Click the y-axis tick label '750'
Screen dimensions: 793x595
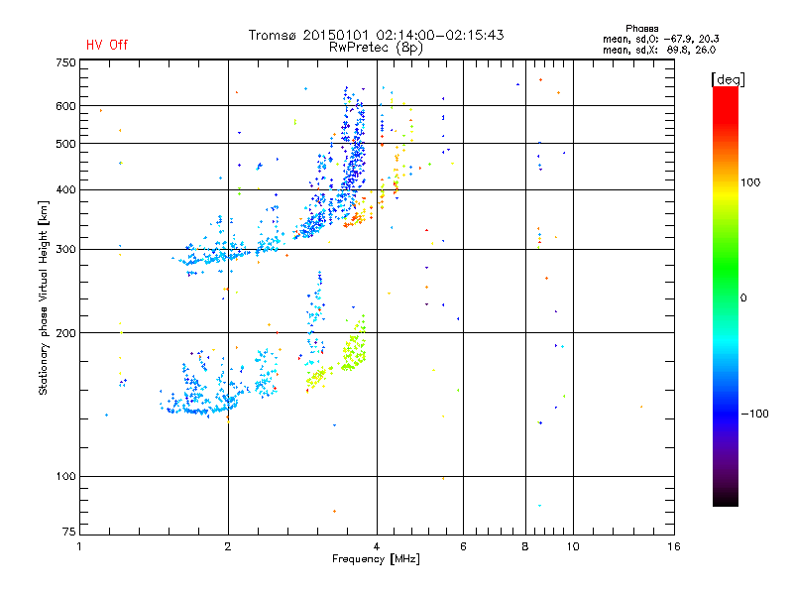click(x=65, y=62)
